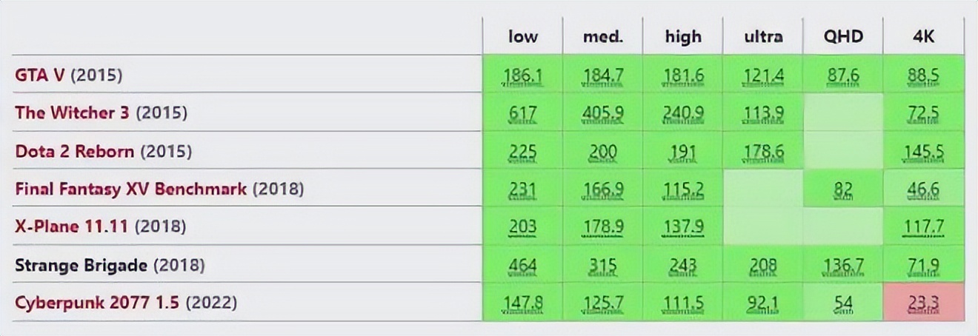This screenshot has height=336, width=978.
Task: Click GTA V low value 186.1
Action: (x=523, y=75)
